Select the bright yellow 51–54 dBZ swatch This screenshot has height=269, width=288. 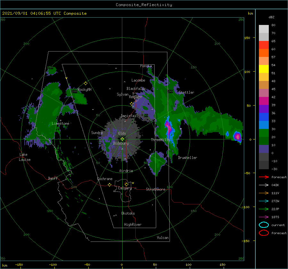(x=264, y=69)
